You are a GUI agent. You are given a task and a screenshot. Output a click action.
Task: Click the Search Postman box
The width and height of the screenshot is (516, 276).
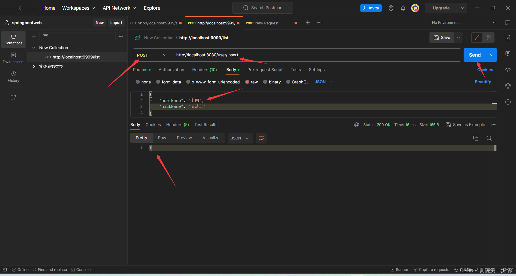263,8
